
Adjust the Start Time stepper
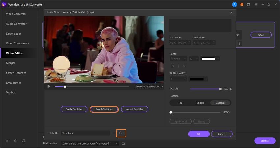[x=189, y=43]
